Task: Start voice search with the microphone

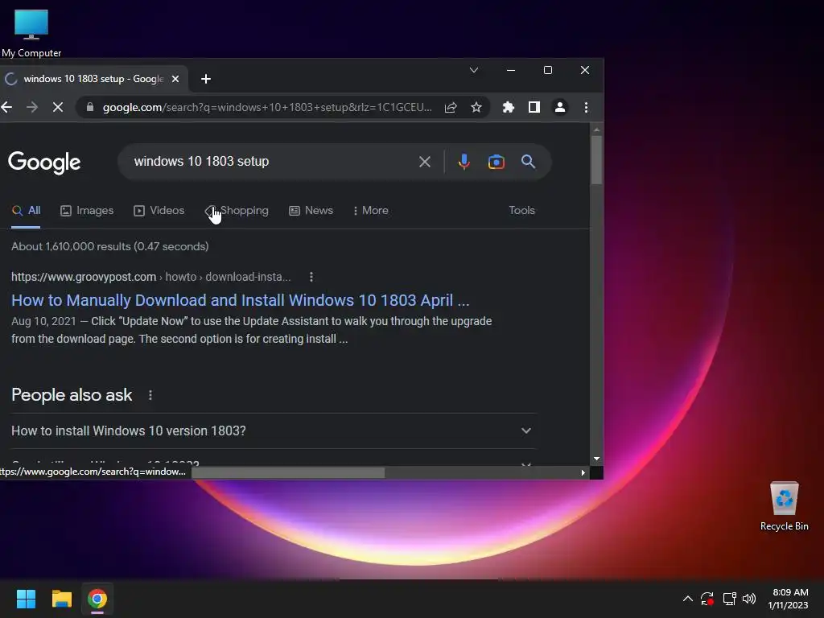Action: [463, 161]
